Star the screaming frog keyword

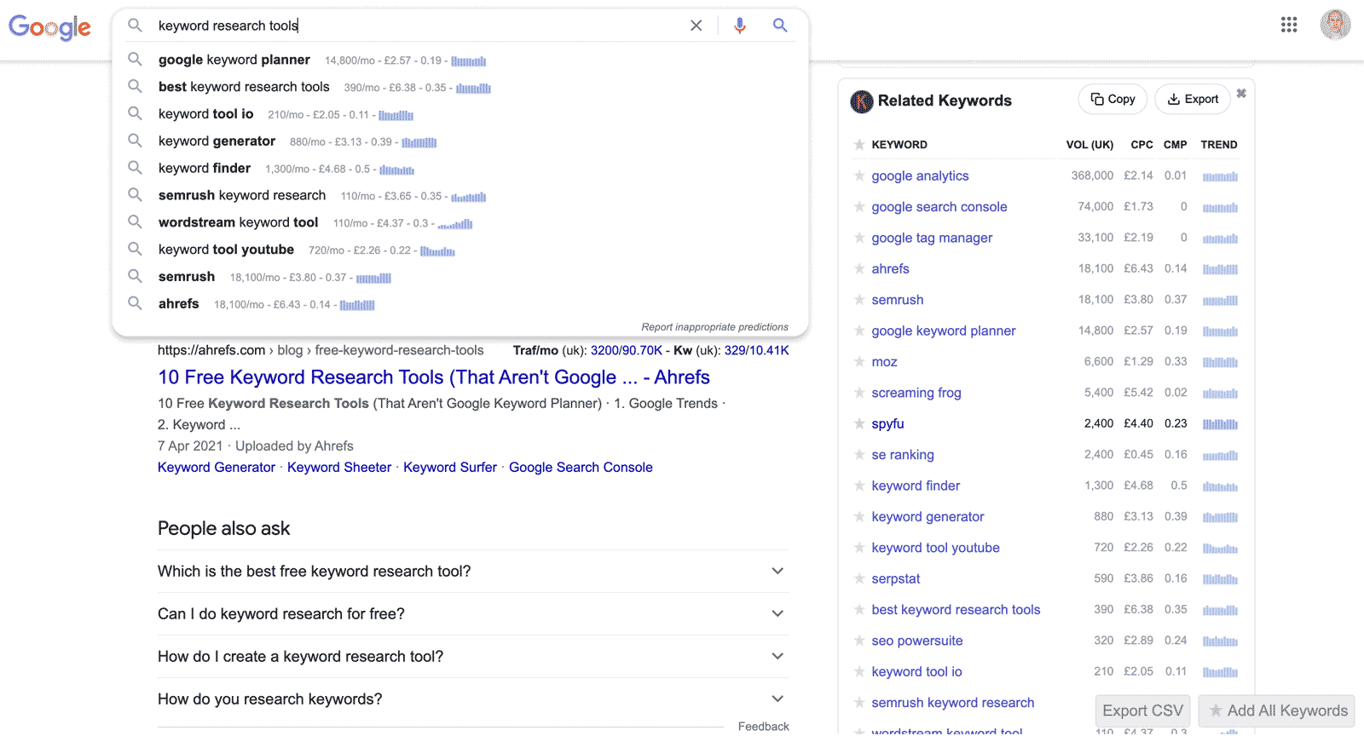click(859, 393)
